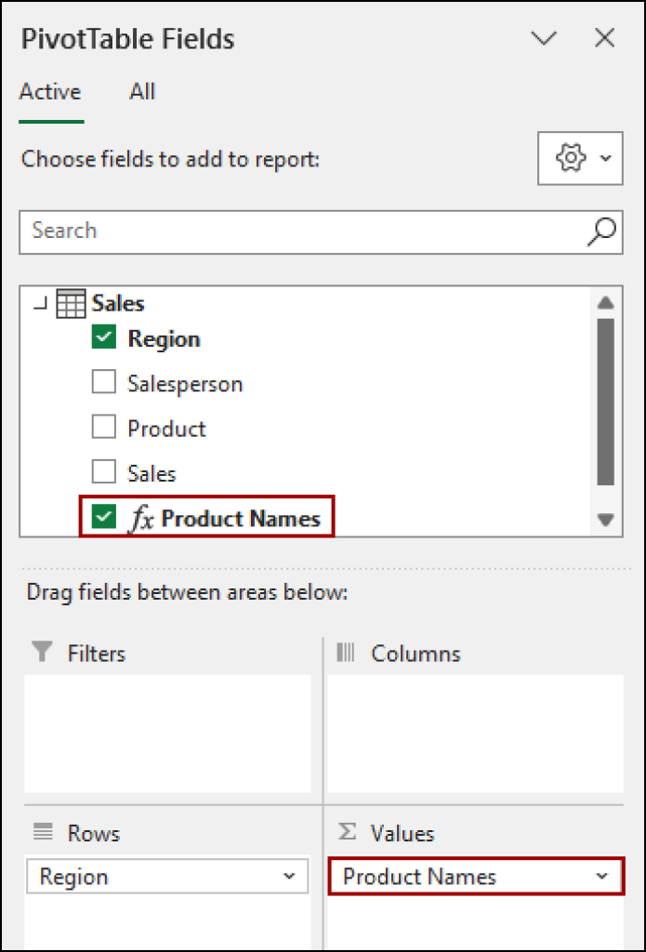Click the field list scrollbar down arrow
The image size is (646, 952).
coord(605,521)
